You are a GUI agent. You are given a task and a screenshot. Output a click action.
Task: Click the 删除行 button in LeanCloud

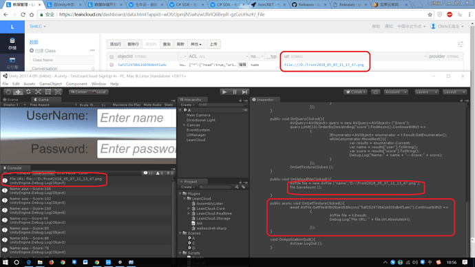(133, 44)
